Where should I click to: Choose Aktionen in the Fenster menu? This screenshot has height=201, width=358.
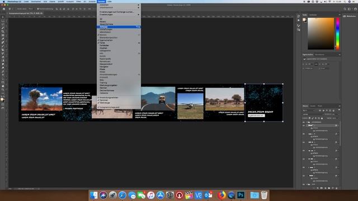[119, 27]
